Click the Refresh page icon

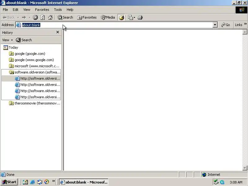tap(43, 17)
